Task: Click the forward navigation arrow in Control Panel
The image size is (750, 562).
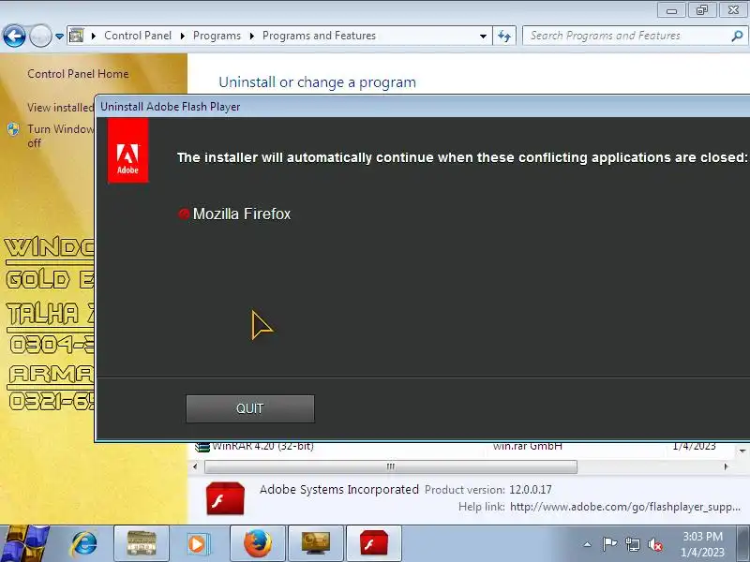Action: coord(40,36)
